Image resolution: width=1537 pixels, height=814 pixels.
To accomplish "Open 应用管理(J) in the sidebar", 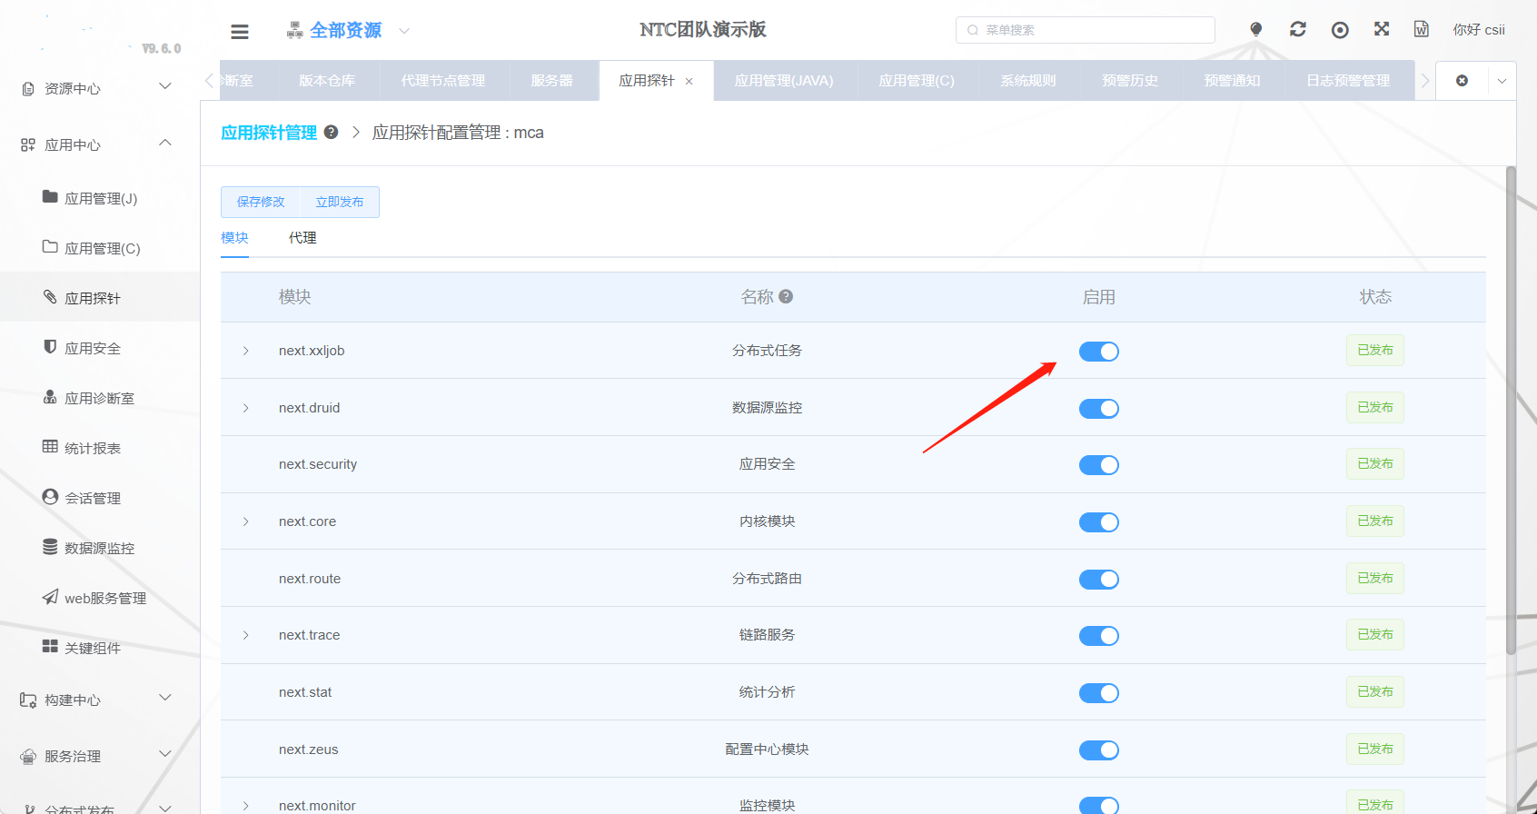I will [100, 198].
